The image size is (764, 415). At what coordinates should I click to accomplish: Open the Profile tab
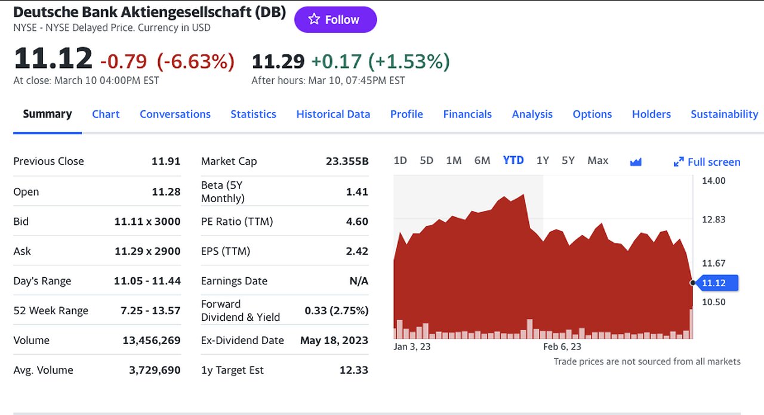coord(406,114)
